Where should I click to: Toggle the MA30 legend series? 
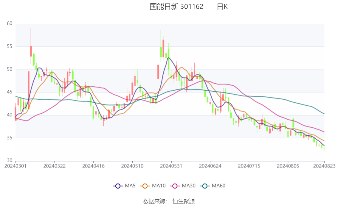(183, 186)
